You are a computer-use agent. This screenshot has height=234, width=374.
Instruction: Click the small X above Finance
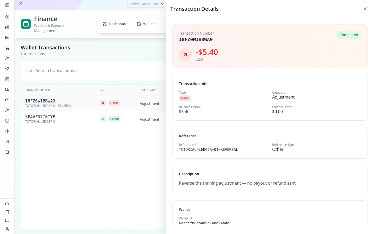[x=21, y=3]
